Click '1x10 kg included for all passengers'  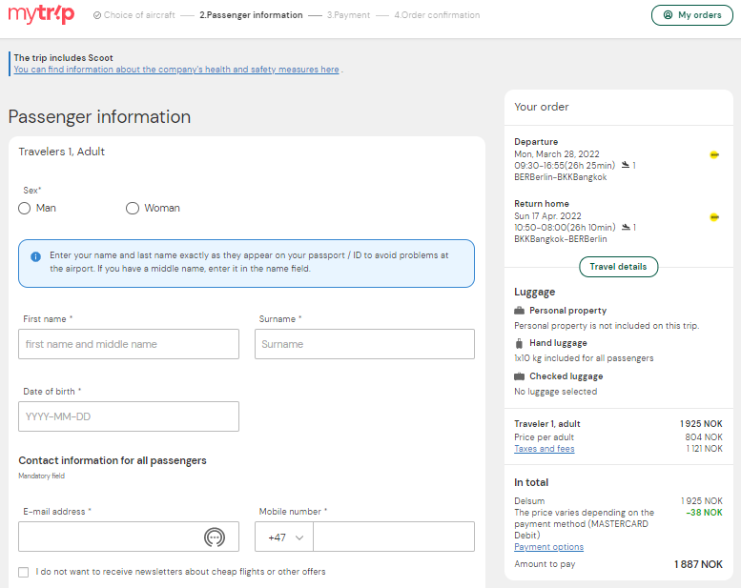[584, 358]
